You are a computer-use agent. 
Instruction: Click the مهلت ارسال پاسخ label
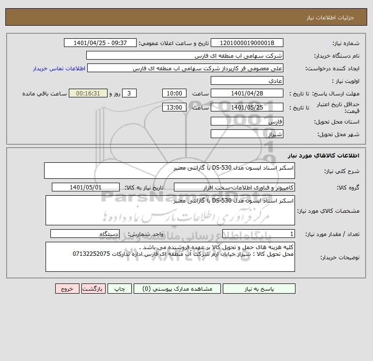pos(336,94)
